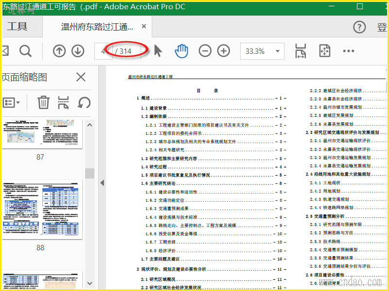Select page 87 thumbnail
The width and height of the screenshot is (389, 291).
42,134
